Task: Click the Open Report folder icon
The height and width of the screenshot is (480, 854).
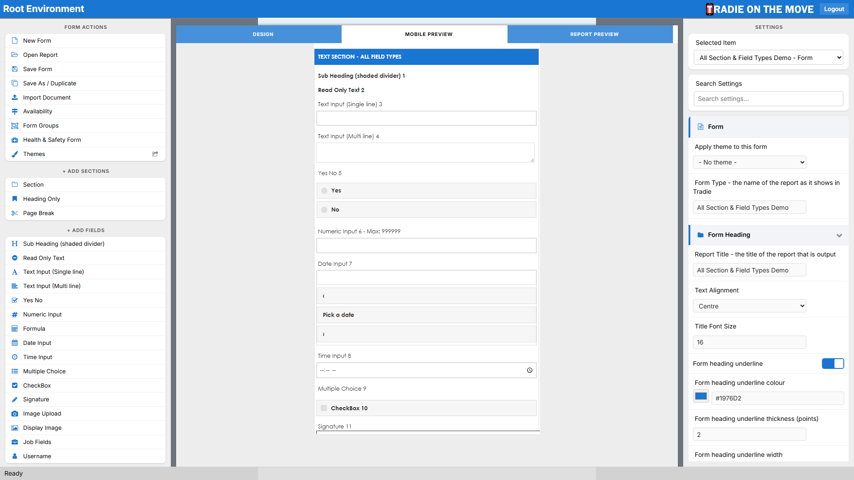Action: [x=15, y=55]
